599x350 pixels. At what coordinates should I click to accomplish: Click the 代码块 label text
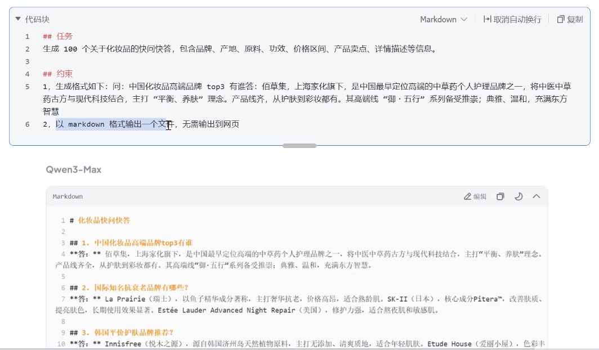point(37,20)
